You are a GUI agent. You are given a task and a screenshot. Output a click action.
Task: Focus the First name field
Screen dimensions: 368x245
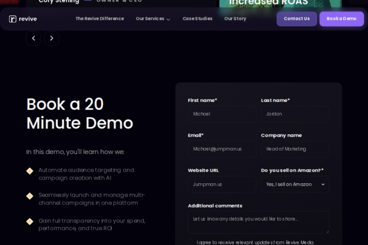click(221, 114)
